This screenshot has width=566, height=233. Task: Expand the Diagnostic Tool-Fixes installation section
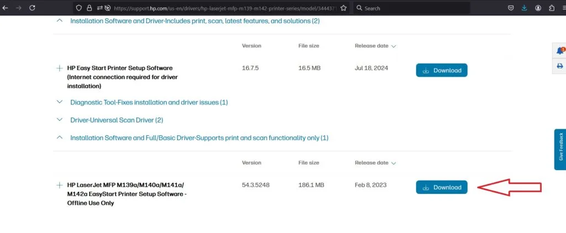(60, 102)
